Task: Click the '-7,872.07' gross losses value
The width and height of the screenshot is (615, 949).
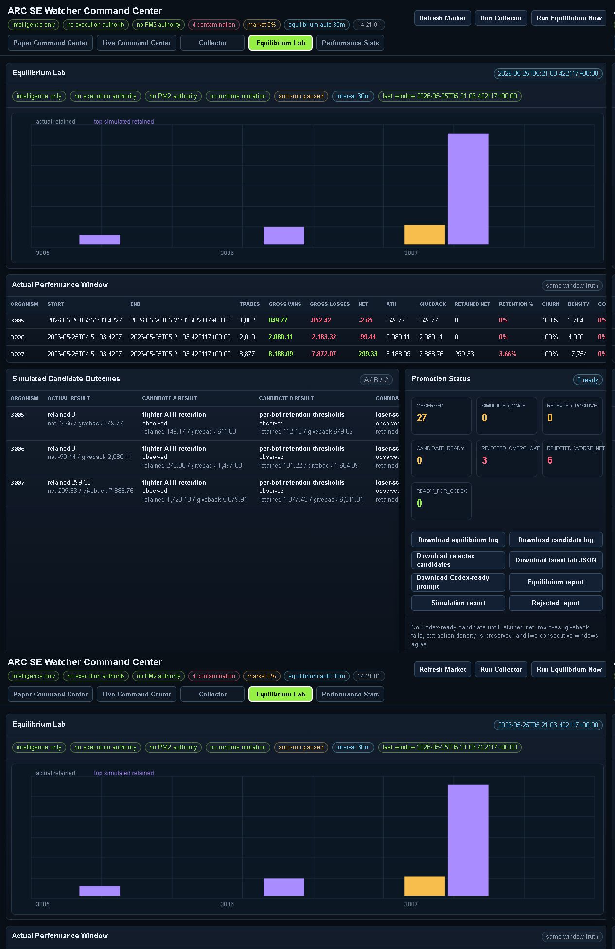Action: 323,354
